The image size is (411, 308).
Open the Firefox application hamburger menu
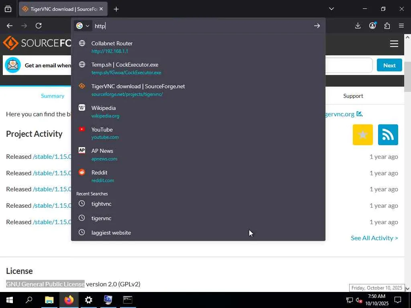pyautogui.click(x=401, y=26)
